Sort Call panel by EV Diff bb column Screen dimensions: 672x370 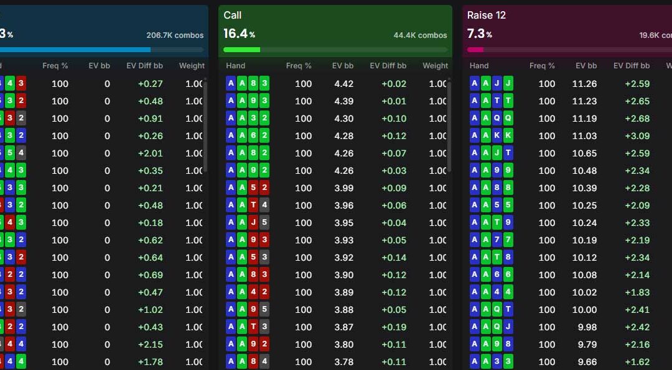(388, 66)
